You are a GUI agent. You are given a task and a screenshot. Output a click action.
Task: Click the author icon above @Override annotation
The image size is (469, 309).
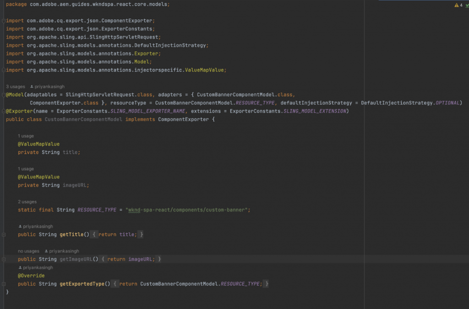click(x=20, y=267)
